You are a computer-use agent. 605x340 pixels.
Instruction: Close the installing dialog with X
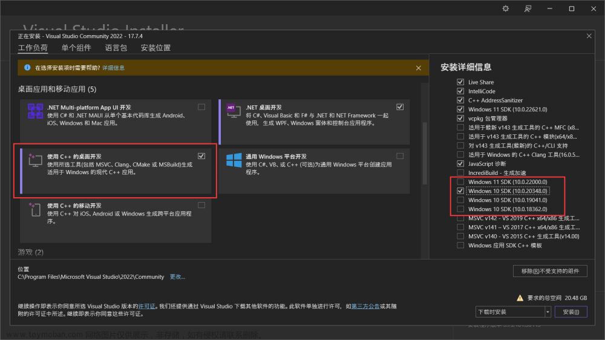tap(589, 36)
